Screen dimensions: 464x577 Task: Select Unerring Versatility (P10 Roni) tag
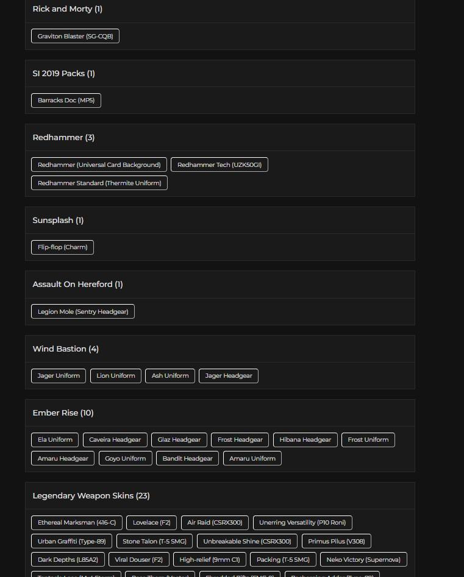302,523
